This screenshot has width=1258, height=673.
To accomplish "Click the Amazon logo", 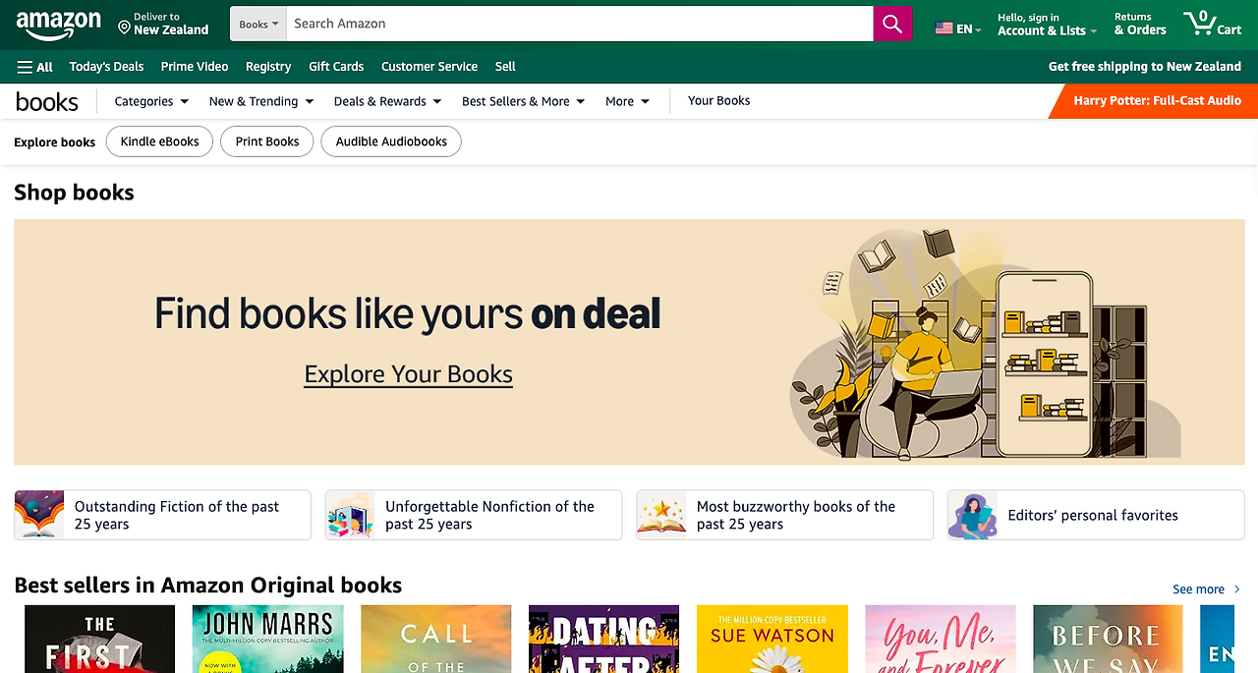I will coord(59,25).
